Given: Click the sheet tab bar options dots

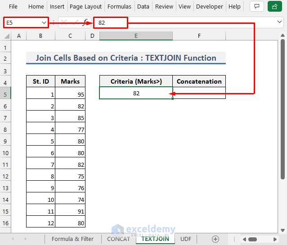Looking at the screenshot, I should click(234, 239).
